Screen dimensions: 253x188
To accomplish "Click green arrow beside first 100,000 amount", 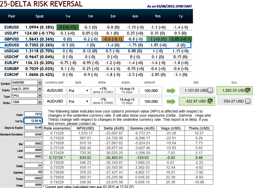I will pos(171,91).
